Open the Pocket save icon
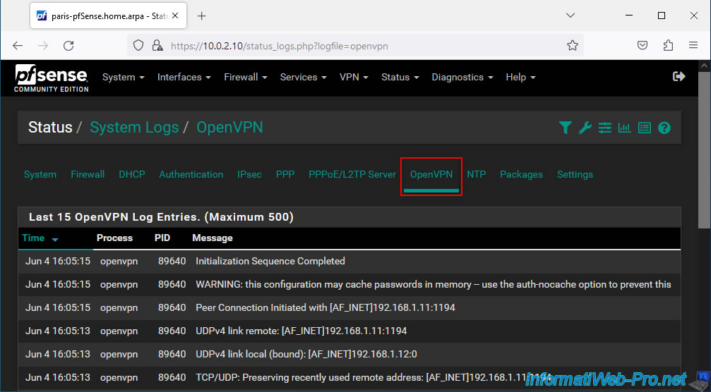Screen dimensions: 711x392 643,45
